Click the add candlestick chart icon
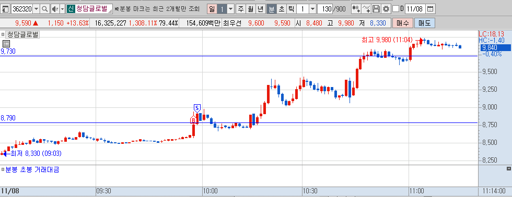Image resolution: width=512 pixels, height=197 pixels. click(356, 9)
